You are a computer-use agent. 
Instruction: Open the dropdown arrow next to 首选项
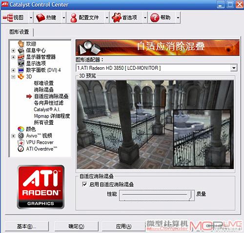[x=145, y=18]
